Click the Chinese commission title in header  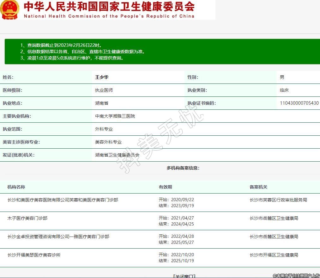point(109,6)
